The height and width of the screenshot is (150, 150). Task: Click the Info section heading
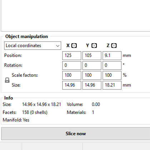[9, 98]
